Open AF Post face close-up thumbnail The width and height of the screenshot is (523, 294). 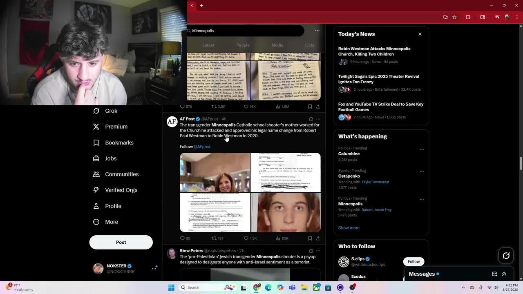(x=286, y=212)
